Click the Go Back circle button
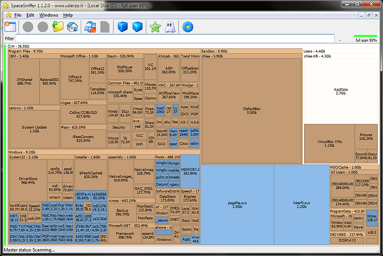 pos(28,27)
